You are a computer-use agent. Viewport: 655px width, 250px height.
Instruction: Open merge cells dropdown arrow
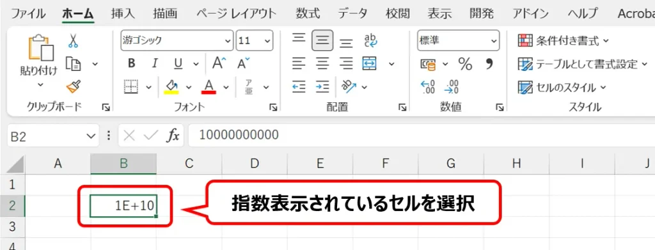point(391,64)
